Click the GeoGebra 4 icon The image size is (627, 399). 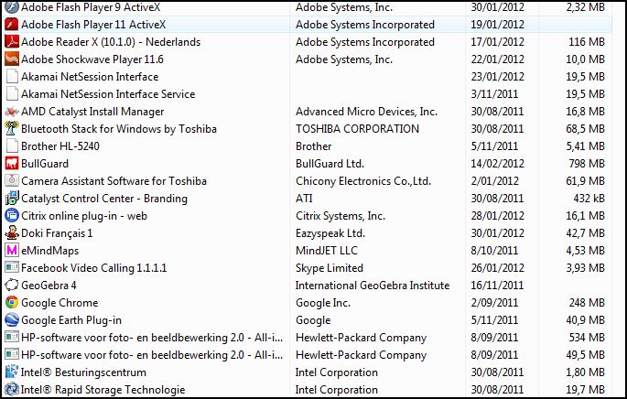pyautogui.click(x=12, y=286)
